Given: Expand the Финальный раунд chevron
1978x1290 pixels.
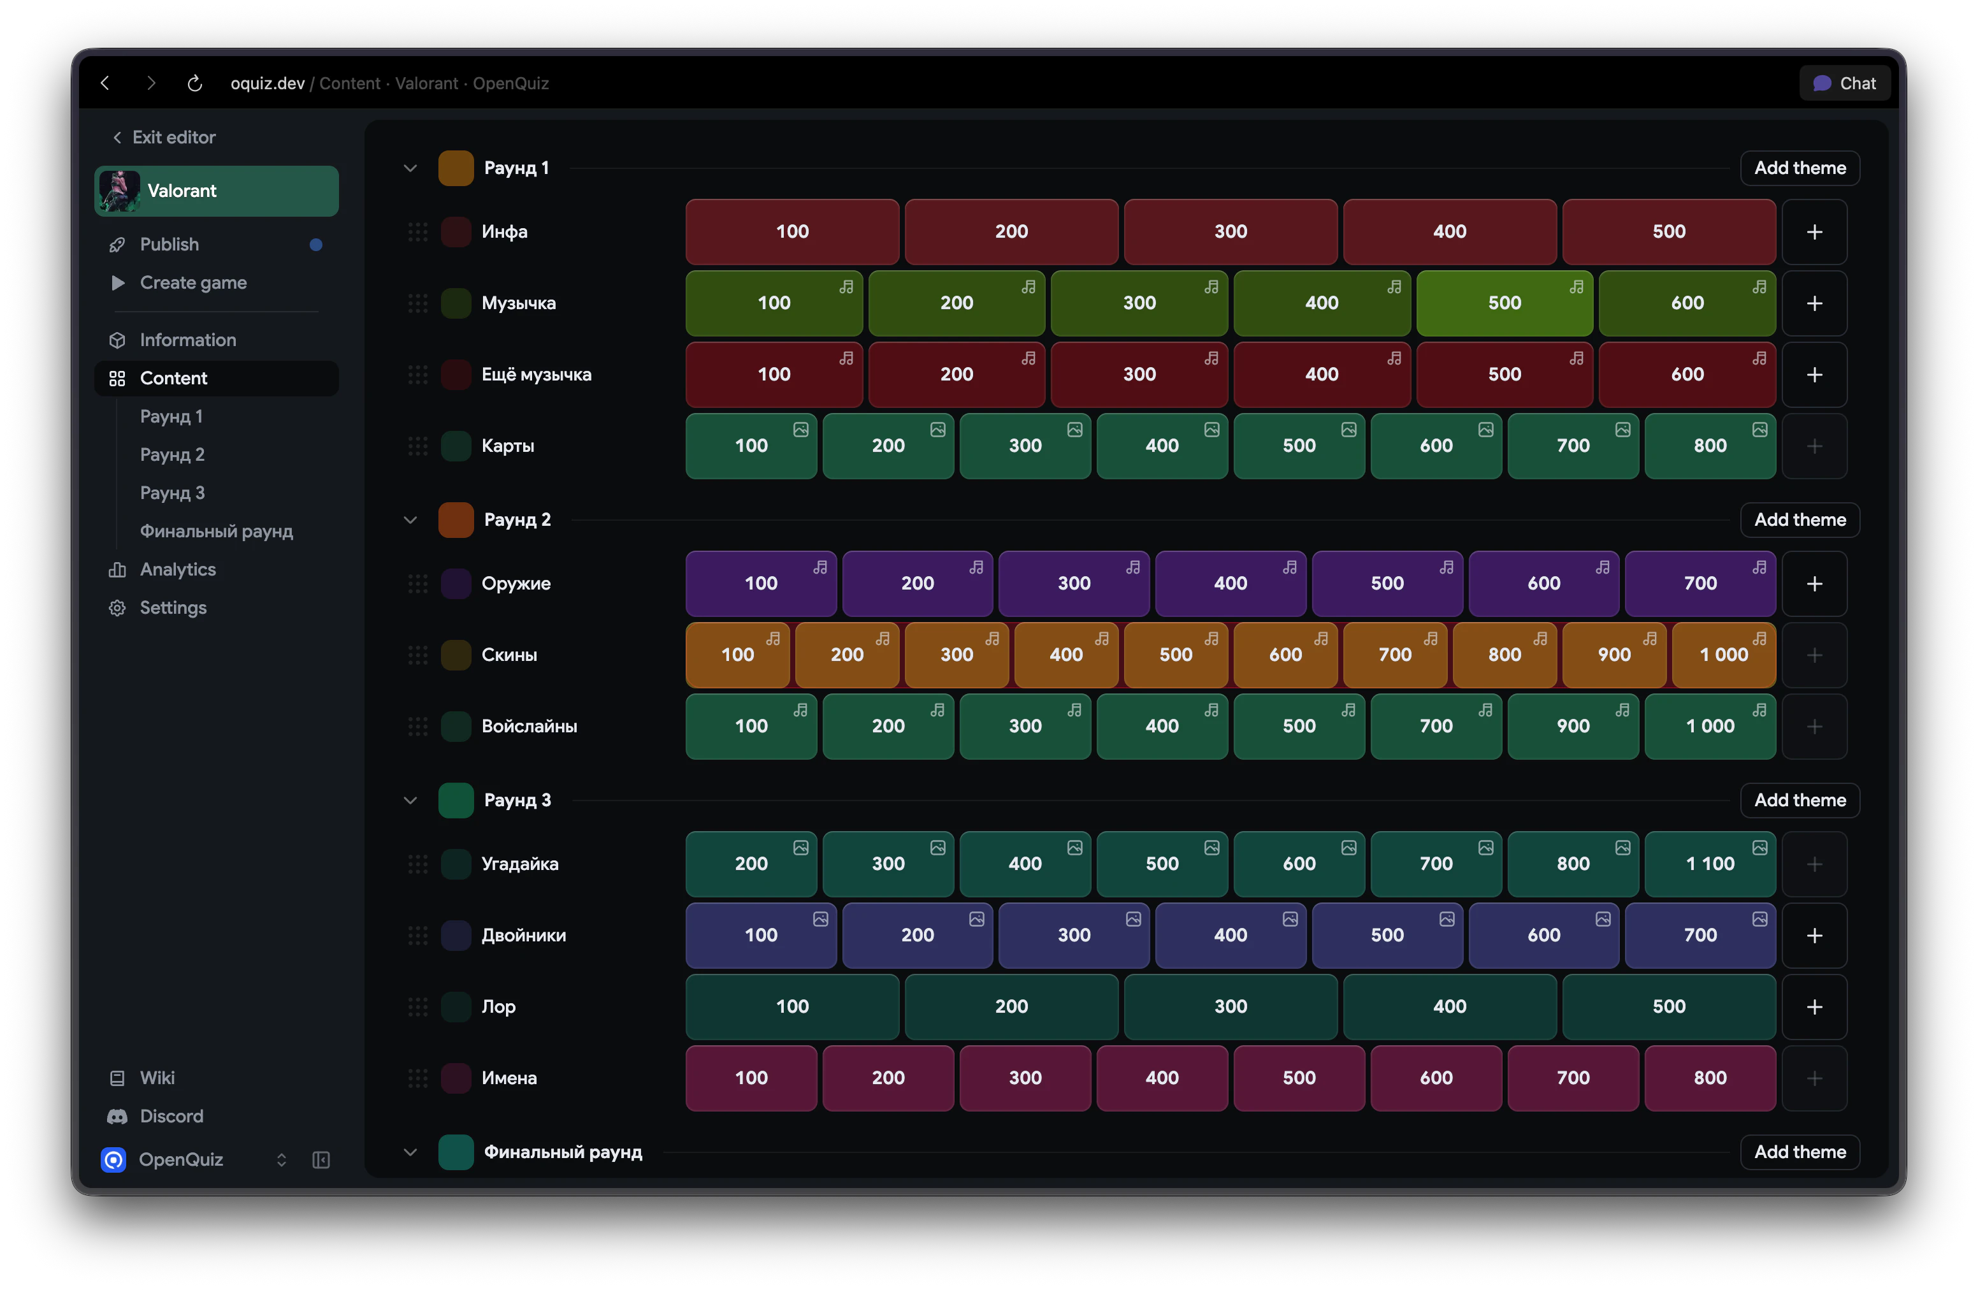Looking at the screenshot, I should coord(410,1152).
